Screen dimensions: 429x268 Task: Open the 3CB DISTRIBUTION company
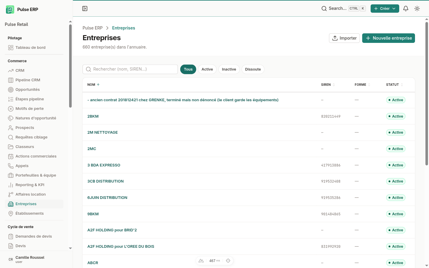105,181
